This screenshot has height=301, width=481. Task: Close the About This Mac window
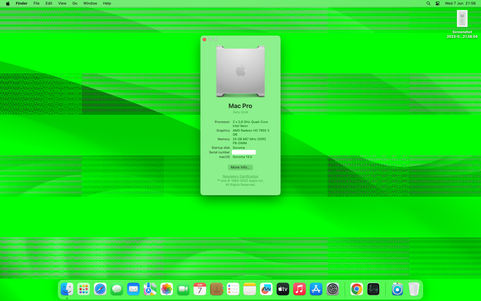[x=204, y=40]
